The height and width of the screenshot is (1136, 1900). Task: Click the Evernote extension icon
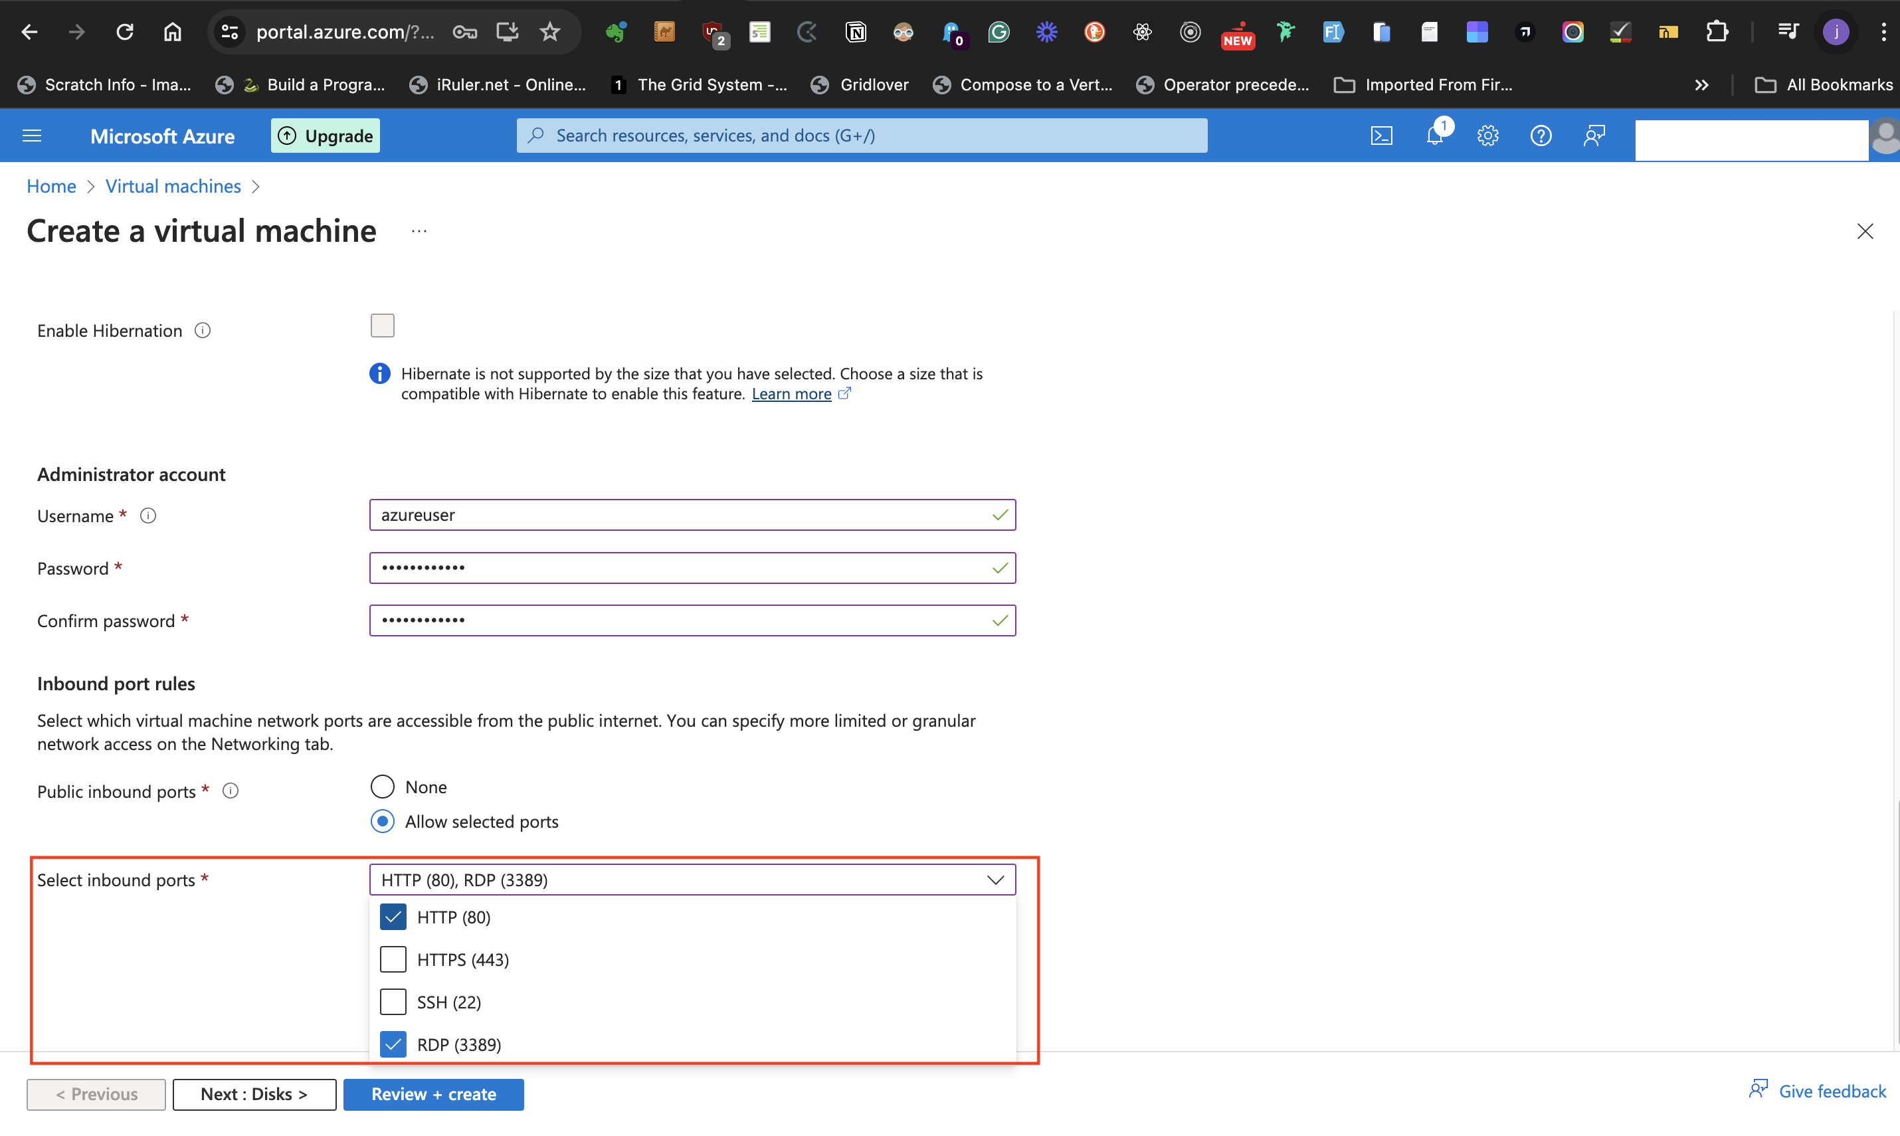tap(615, 32)
